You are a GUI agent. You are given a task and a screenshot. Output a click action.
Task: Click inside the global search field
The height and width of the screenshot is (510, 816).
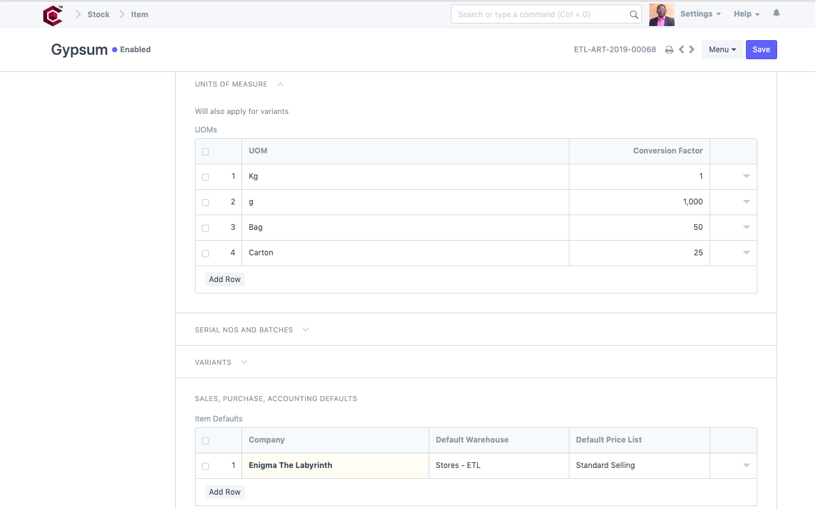pos(541,14)
